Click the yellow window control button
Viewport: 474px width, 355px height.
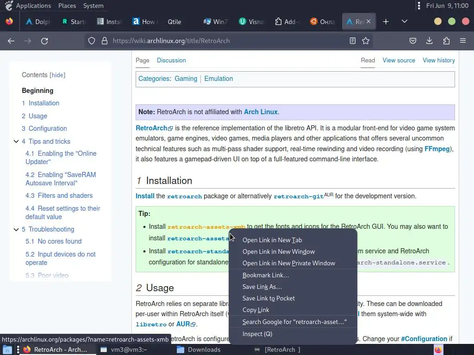[438, 21]
